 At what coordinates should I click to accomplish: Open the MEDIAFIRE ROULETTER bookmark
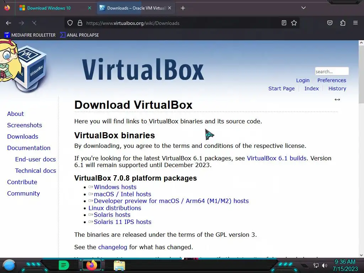(30, 35)
